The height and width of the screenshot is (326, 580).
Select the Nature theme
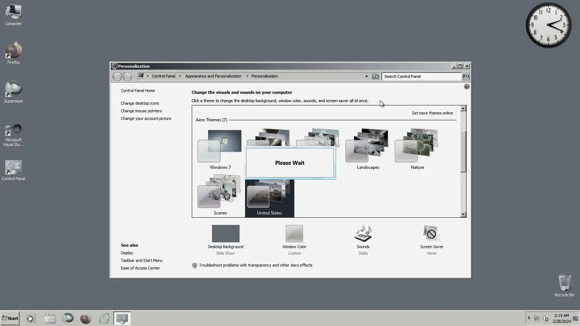coord(417,149)
